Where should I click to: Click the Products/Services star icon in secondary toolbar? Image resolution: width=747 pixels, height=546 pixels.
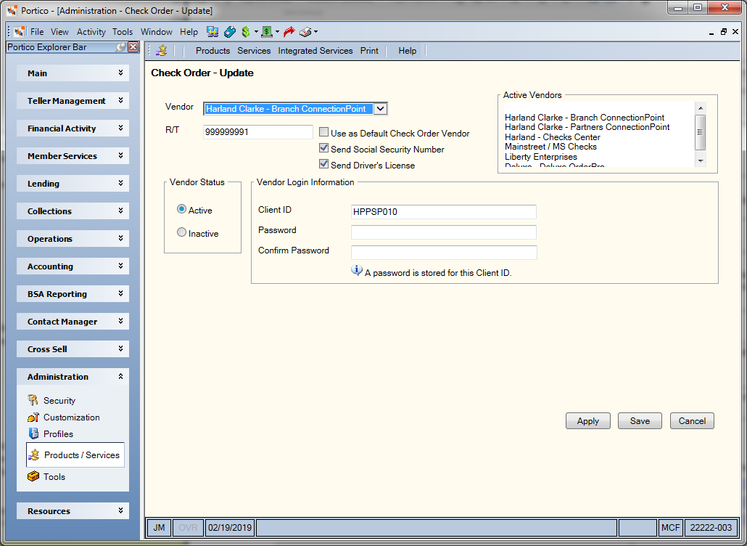[162, 50]
